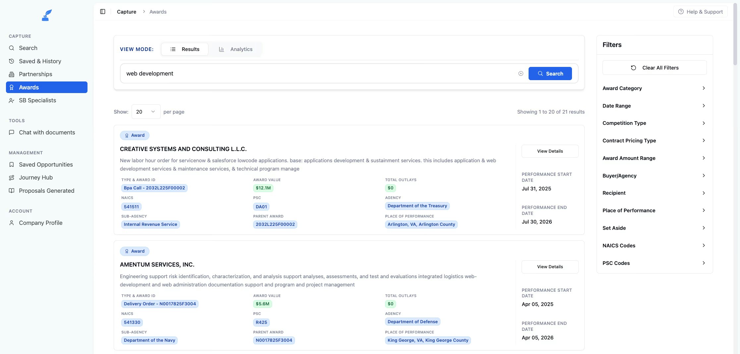Click the Company Profile person icon
The height and width of the screenshot is (354, 740).
pos(12,223)
